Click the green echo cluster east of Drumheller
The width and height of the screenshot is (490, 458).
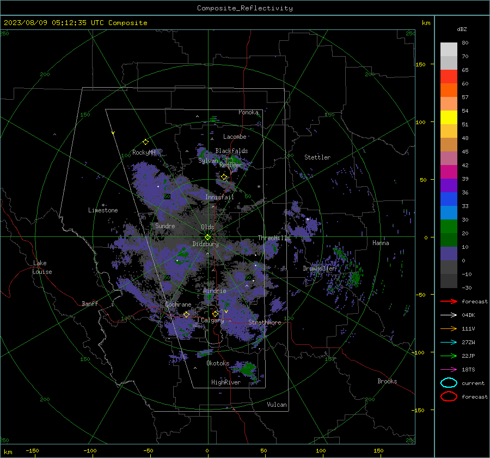[x=355, y=277]
